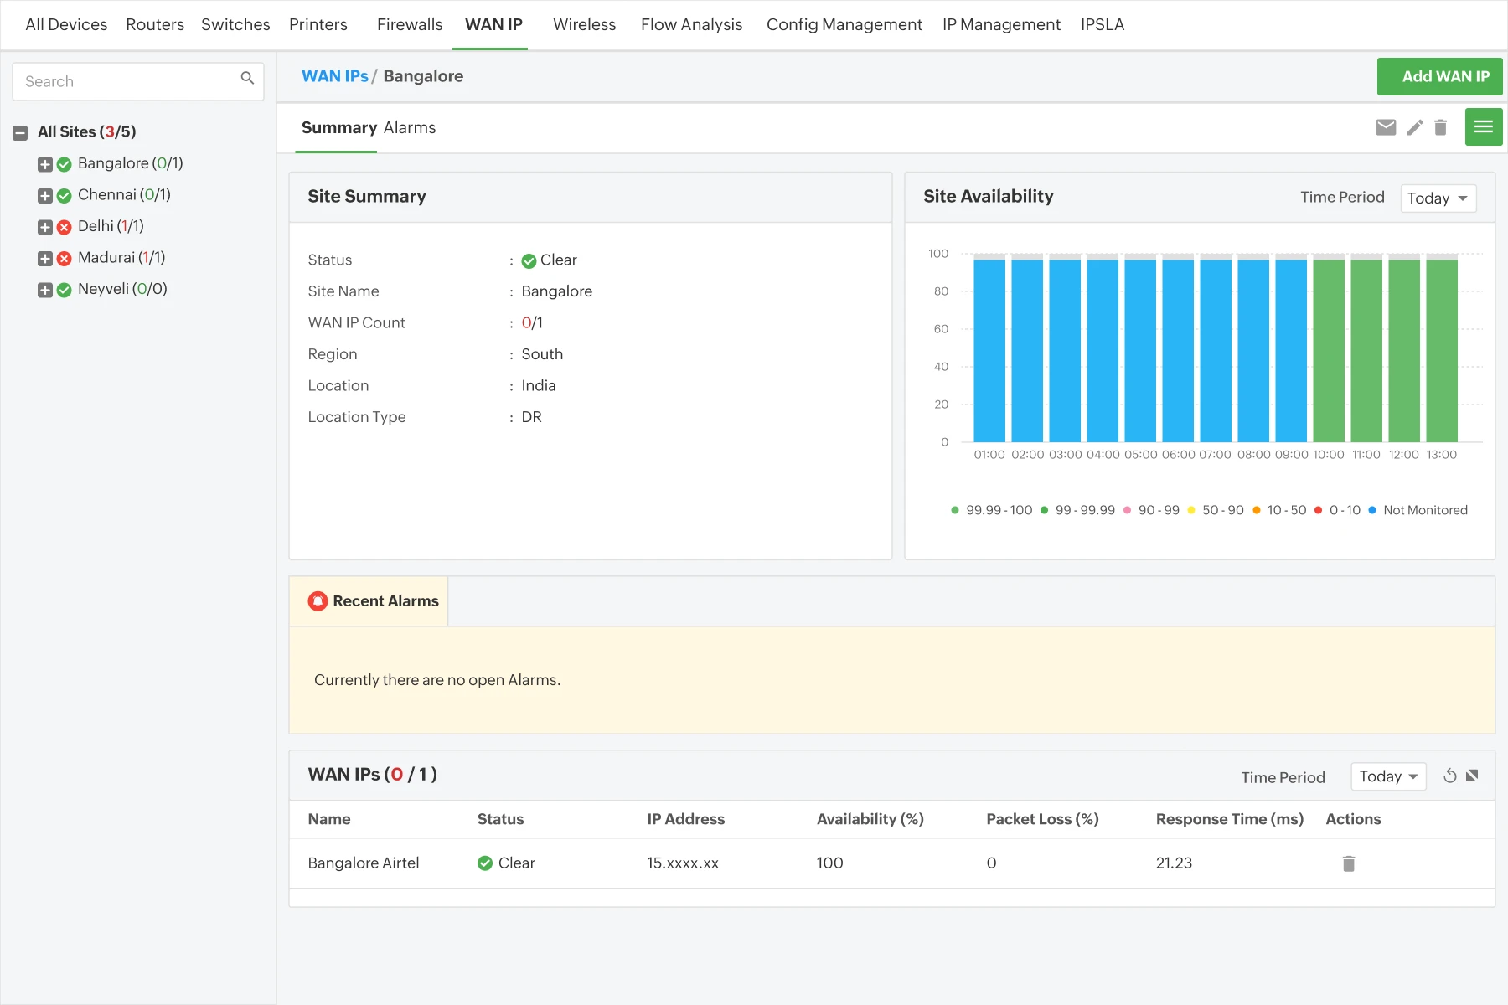Screen dimensions: 1508x1005
Task: Click the delete site trash icon
Action: (x=1441, y=127)
